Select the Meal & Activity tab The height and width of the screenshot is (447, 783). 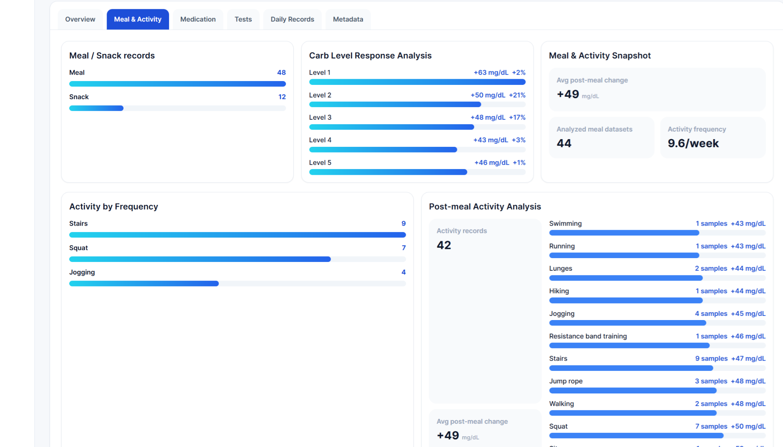pyautogui.click(x=138, y=19)
